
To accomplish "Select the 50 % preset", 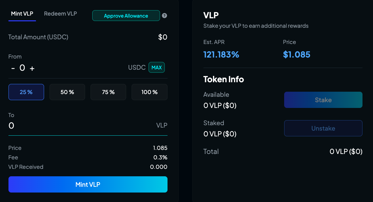I will tap(67, 92).
